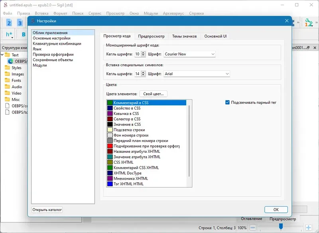Click the zoom slider handle

281,226
